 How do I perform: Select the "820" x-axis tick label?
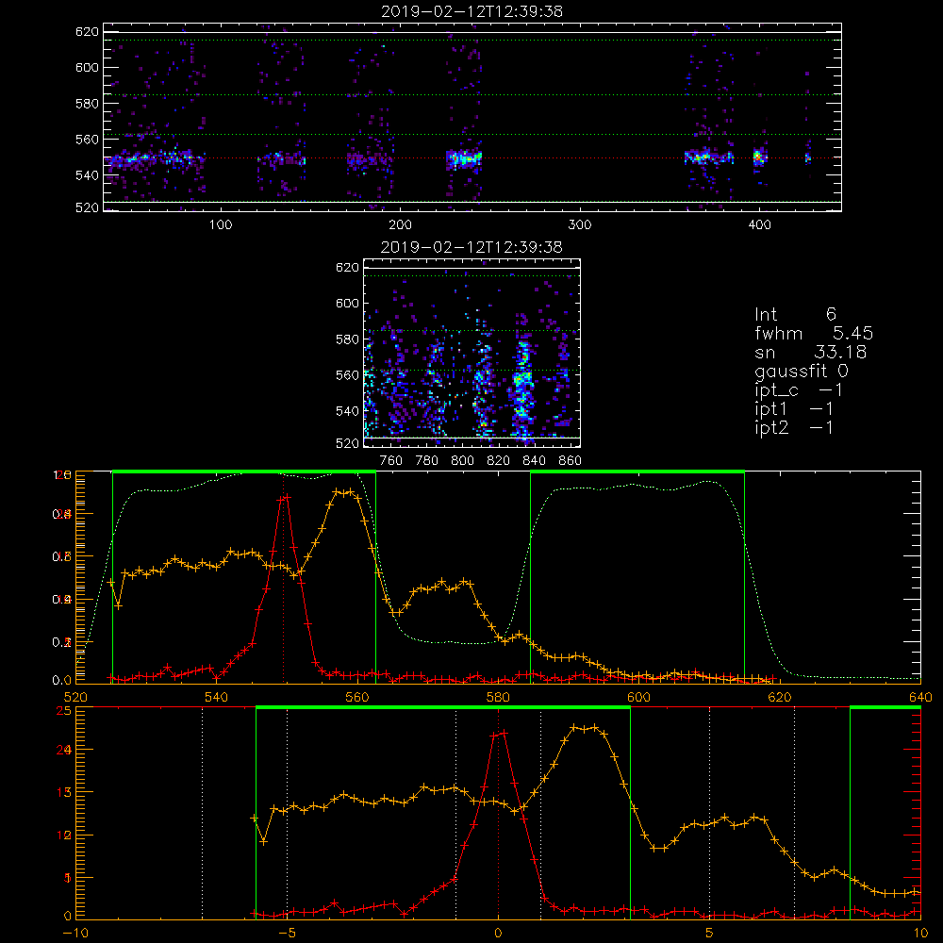pos(499,461)
